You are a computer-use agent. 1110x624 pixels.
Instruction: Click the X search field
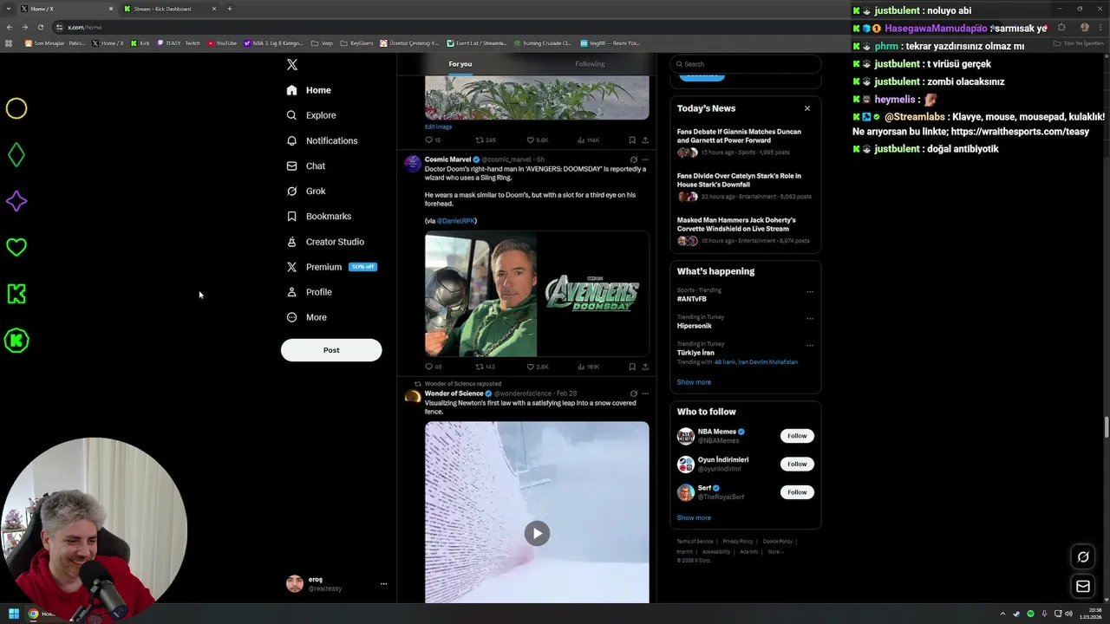coord(746,64)
